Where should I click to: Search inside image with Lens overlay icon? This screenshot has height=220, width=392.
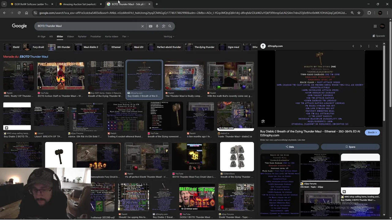click(263, 121)
